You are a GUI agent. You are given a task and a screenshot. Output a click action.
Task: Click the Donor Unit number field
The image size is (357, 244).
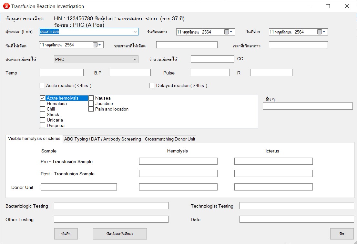coord(79,187)
